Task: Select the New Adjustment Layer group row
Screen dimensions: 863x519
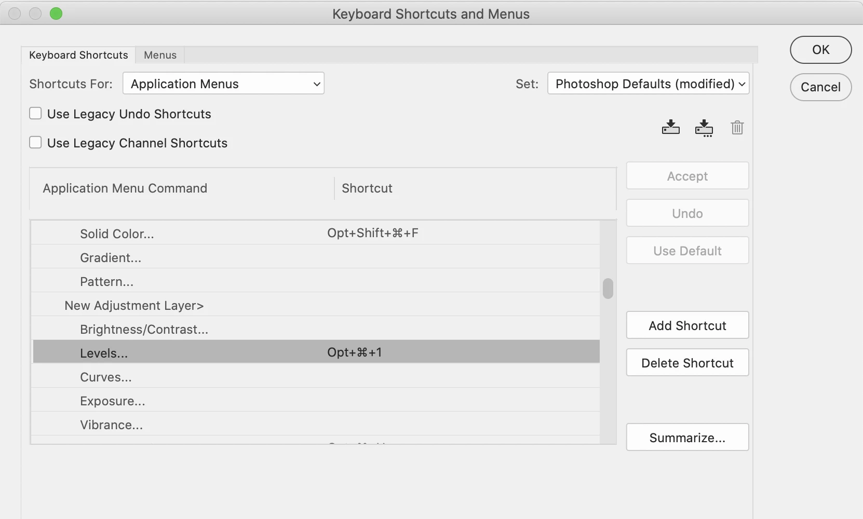Action: pos(134,306)
